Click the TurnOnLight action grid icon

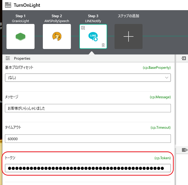8,5
